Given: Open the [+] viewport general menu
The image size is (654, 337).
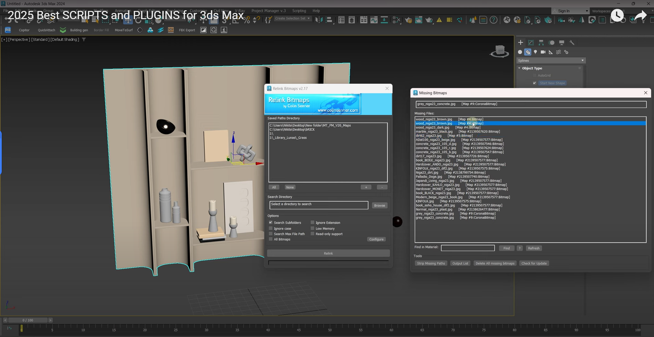Looking at the screenshot, I should (4, 40).
